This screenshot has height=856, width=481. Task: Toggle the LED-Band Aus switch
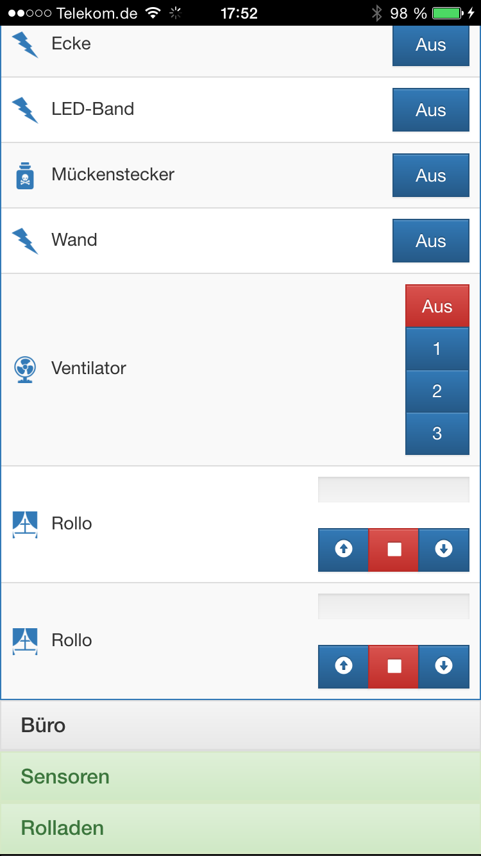pos(430,110)
